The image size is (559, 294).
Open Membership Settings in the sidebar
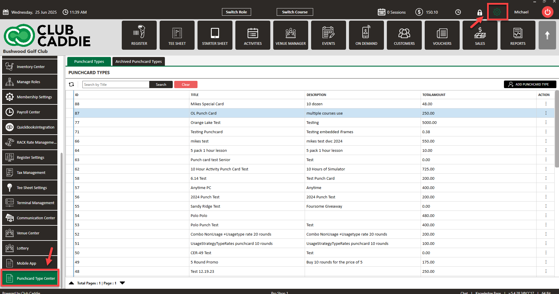(30, 97)
